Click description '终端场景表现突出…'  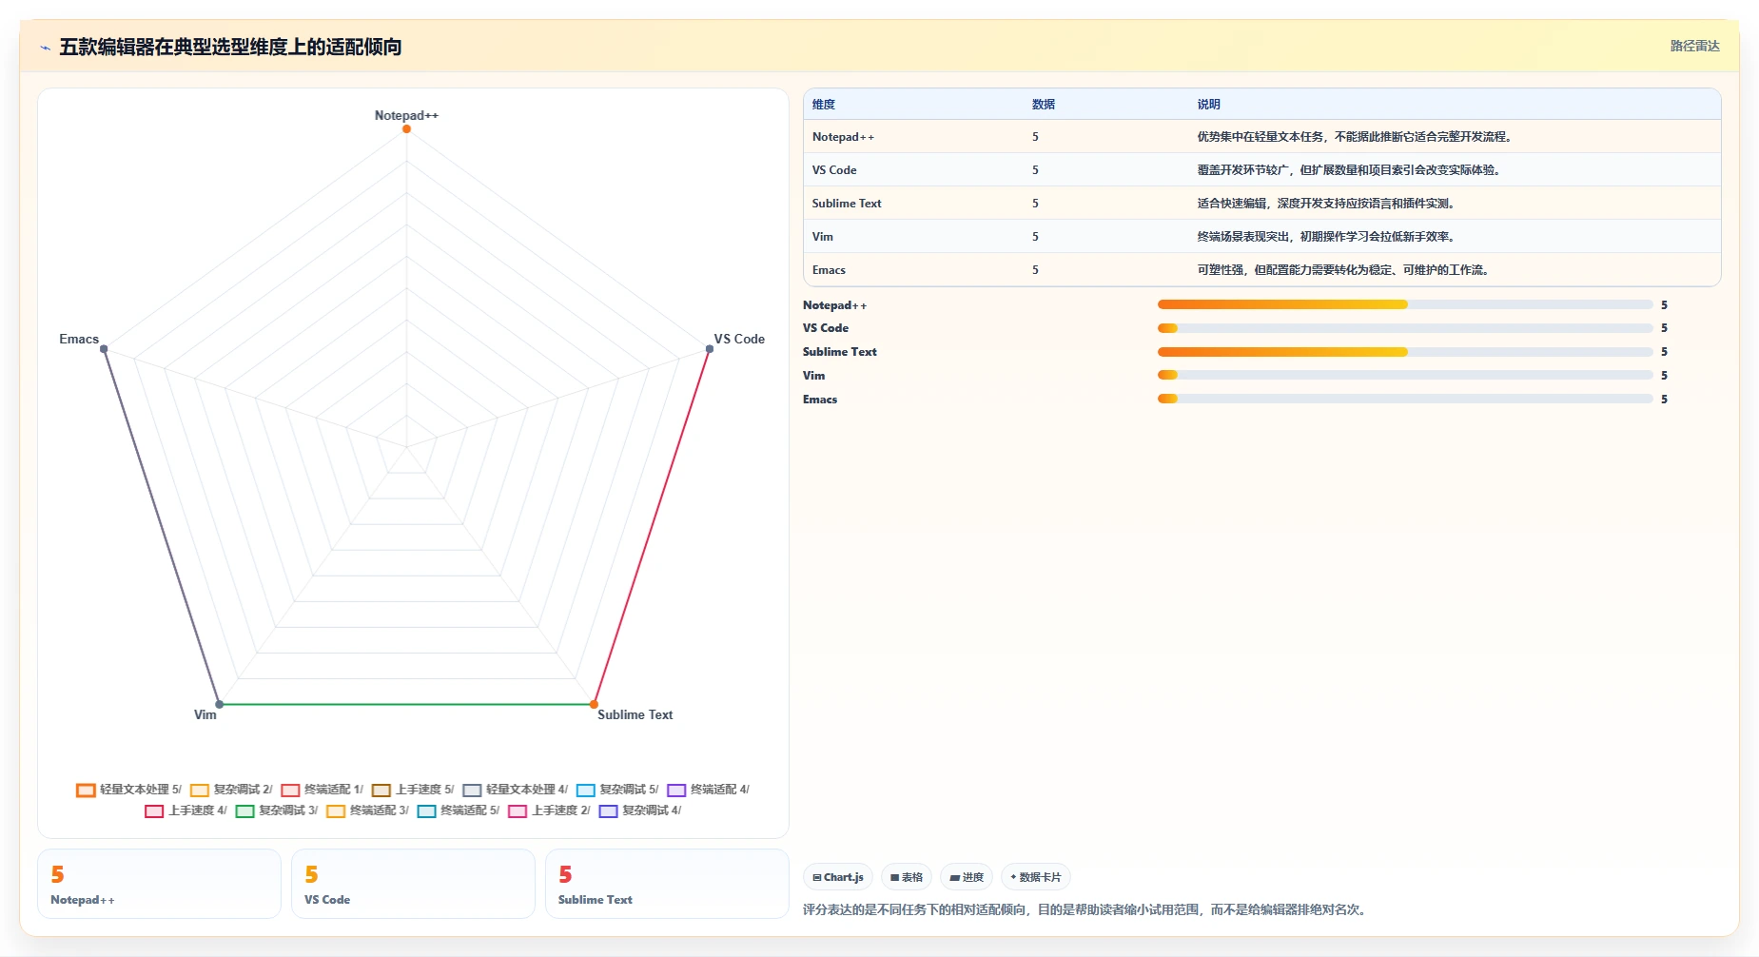[x=1326, y=237]
